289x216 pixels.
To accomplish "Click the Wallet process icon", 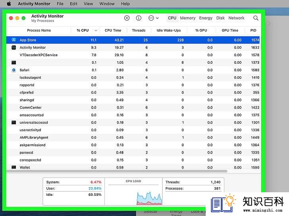I will [13, 167].
